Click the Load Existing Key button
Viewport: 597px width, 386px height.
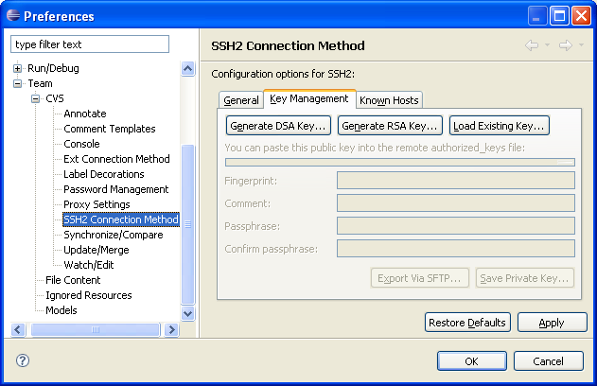(500, 126)
